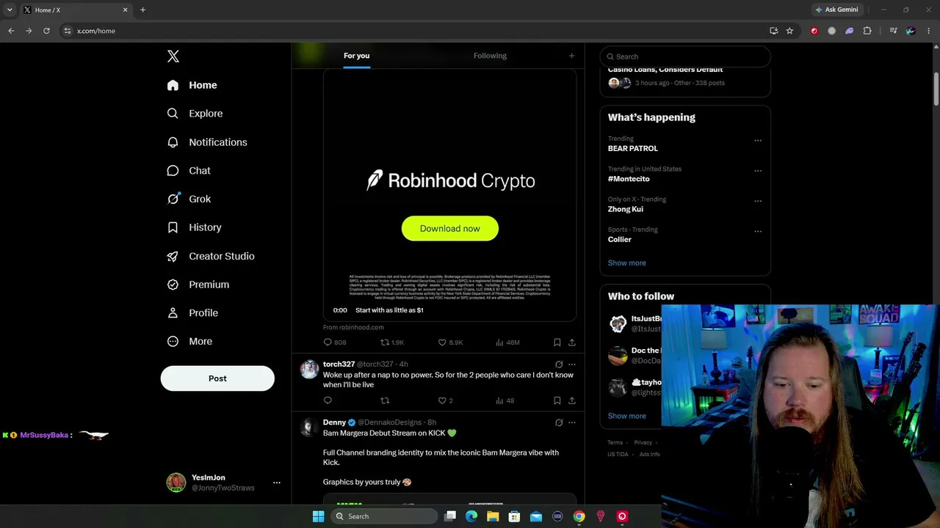The width and height of the screenshot is (940, 528).
Task: Go to Home in the sidebar
Action: (x=192, y=85)
